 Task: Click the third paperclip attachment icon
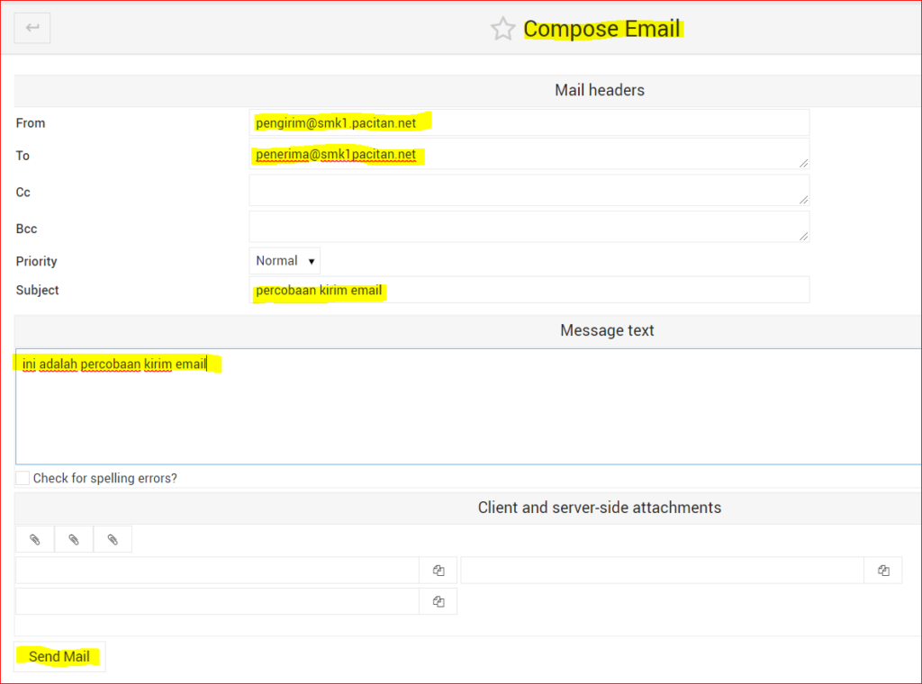(x=113, y=539)
